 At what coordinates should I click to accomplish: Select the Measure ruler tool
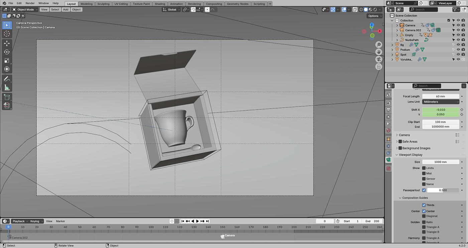coord(7,88)
